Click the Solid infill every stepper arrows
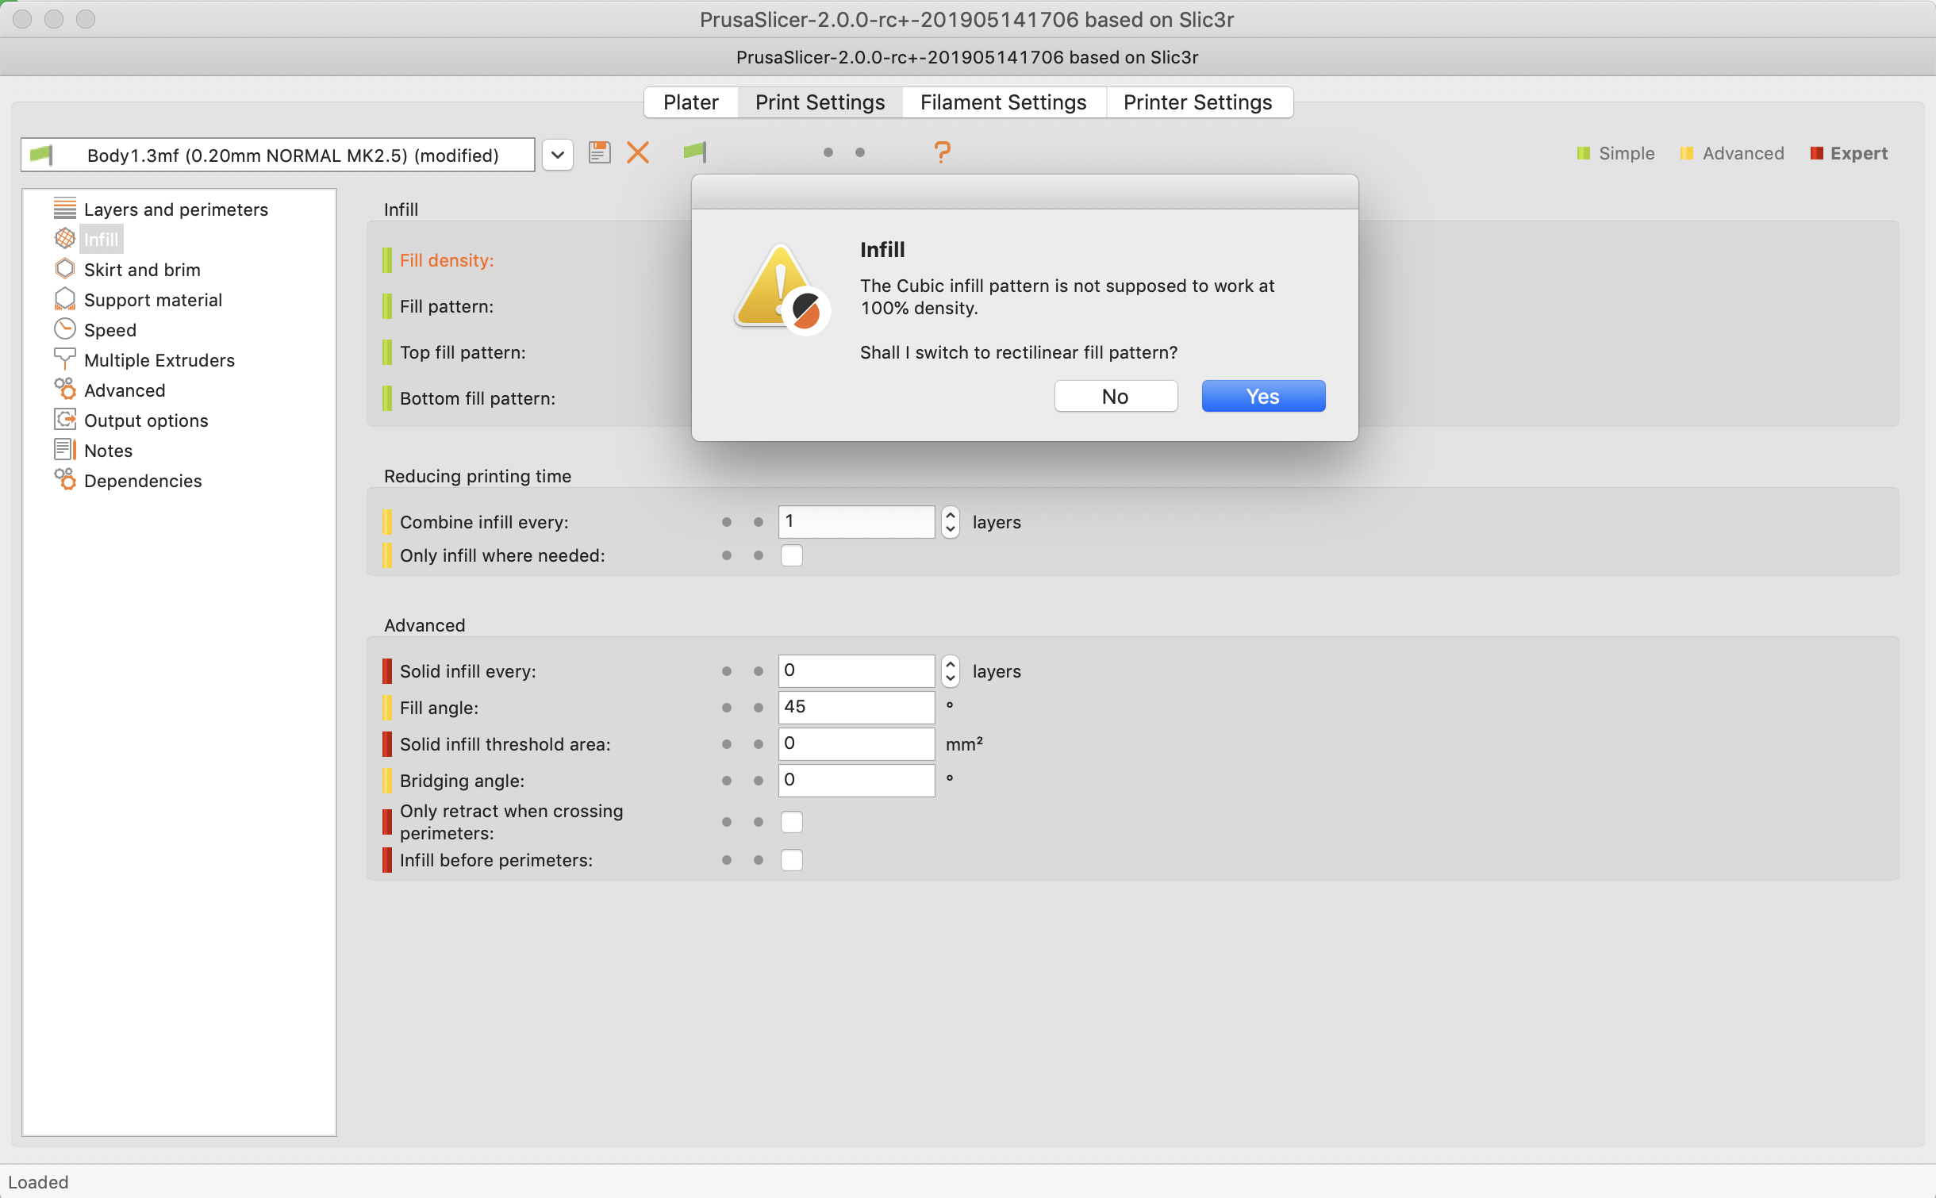 tap(950, 671)
